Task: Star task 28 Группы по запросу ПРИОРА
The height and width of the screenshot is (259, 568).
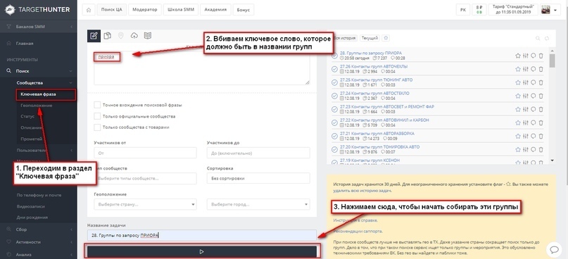Action: (x=517, y=56)
